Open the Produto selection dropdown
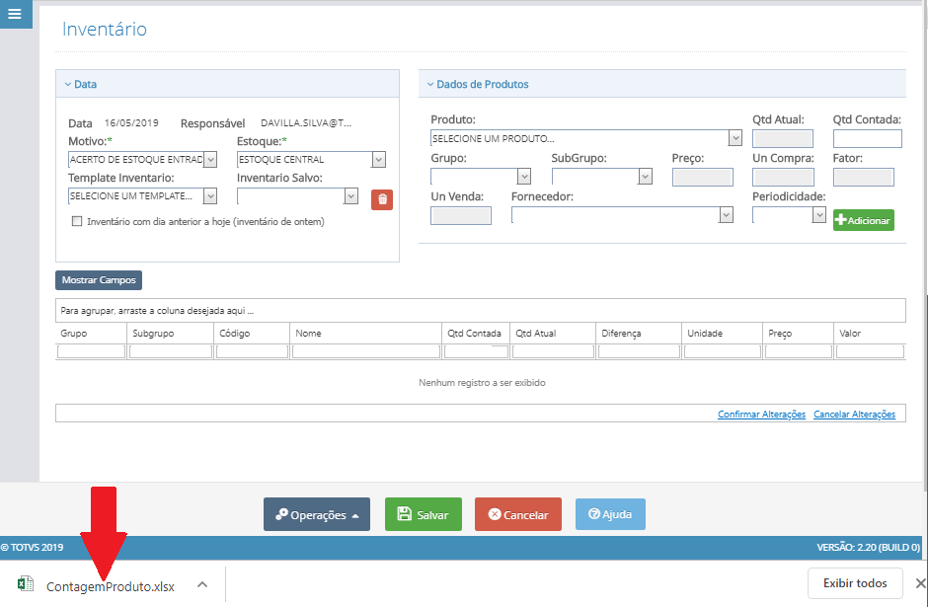This screenshot has height=607, width=928. 735,138
